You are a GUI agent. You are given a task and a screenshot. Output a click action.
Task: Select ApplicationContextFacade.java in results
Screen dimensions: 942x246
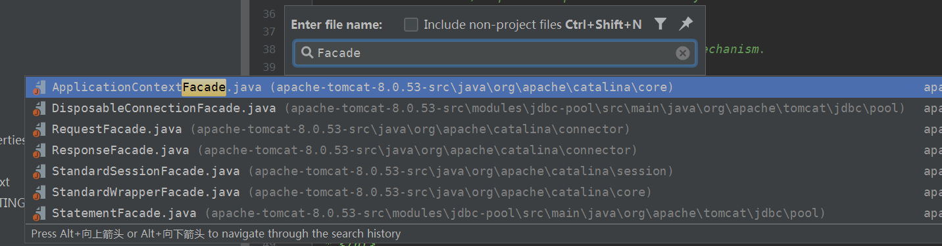(483, 87)
